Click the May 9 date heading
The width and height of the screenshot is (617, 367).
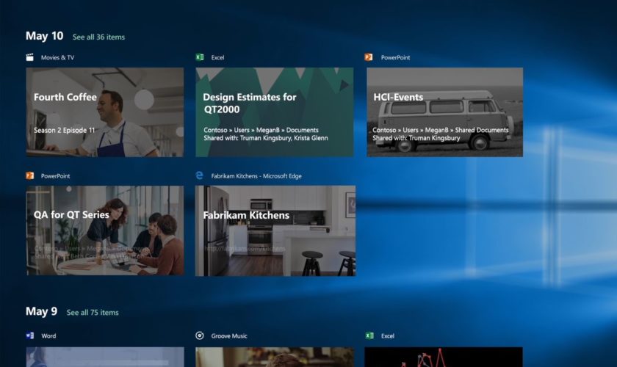(41, 312)
